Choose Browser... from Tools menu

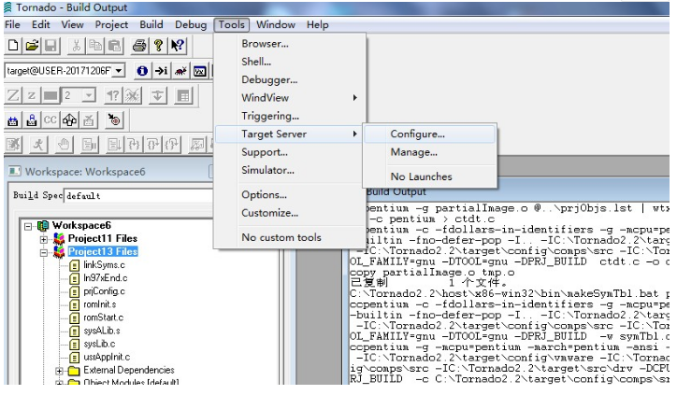[x=290, y=44]
